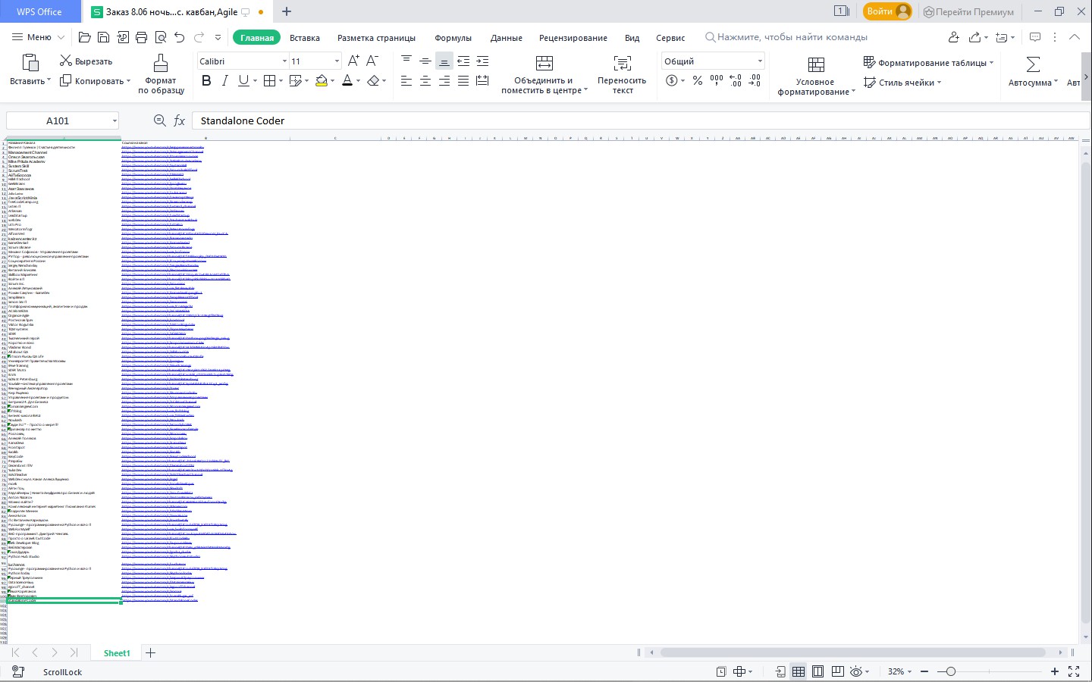Decrease decimal places

[x=755, y=81]
